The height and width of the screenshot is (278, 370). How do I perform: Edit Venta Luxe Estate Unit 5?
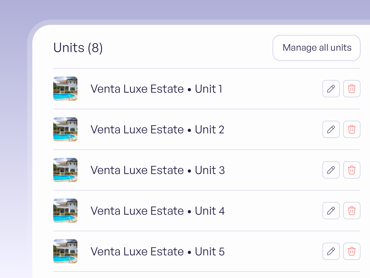click(x=331, y=251)
